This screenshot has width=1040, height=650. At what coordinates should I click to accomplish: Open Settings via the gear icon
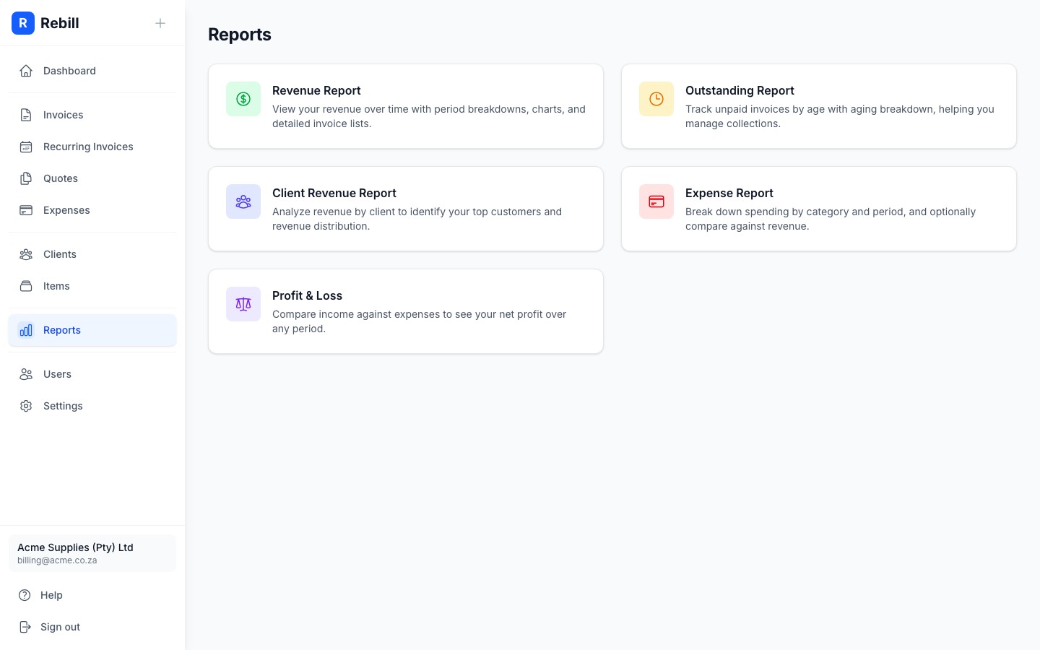pos(26,406)
